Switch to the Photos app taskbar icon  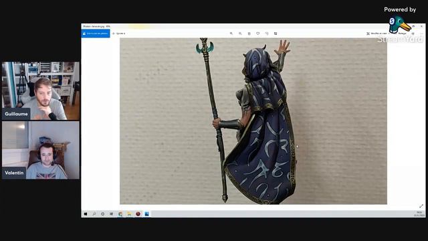147,214
